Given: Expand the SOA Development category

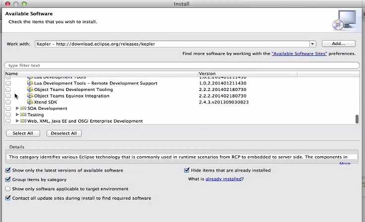Looking at the screenshot, I should [x=17, y=108].
